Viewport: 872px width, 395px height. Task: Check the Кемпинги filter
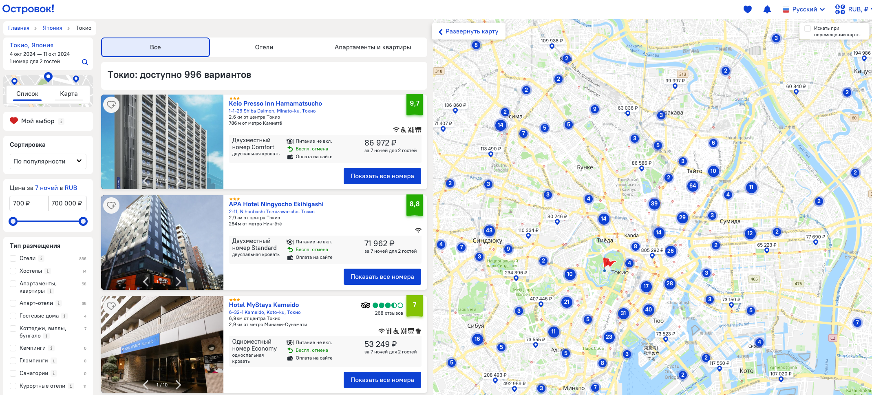pyautogui.click(x=13, y=348)
